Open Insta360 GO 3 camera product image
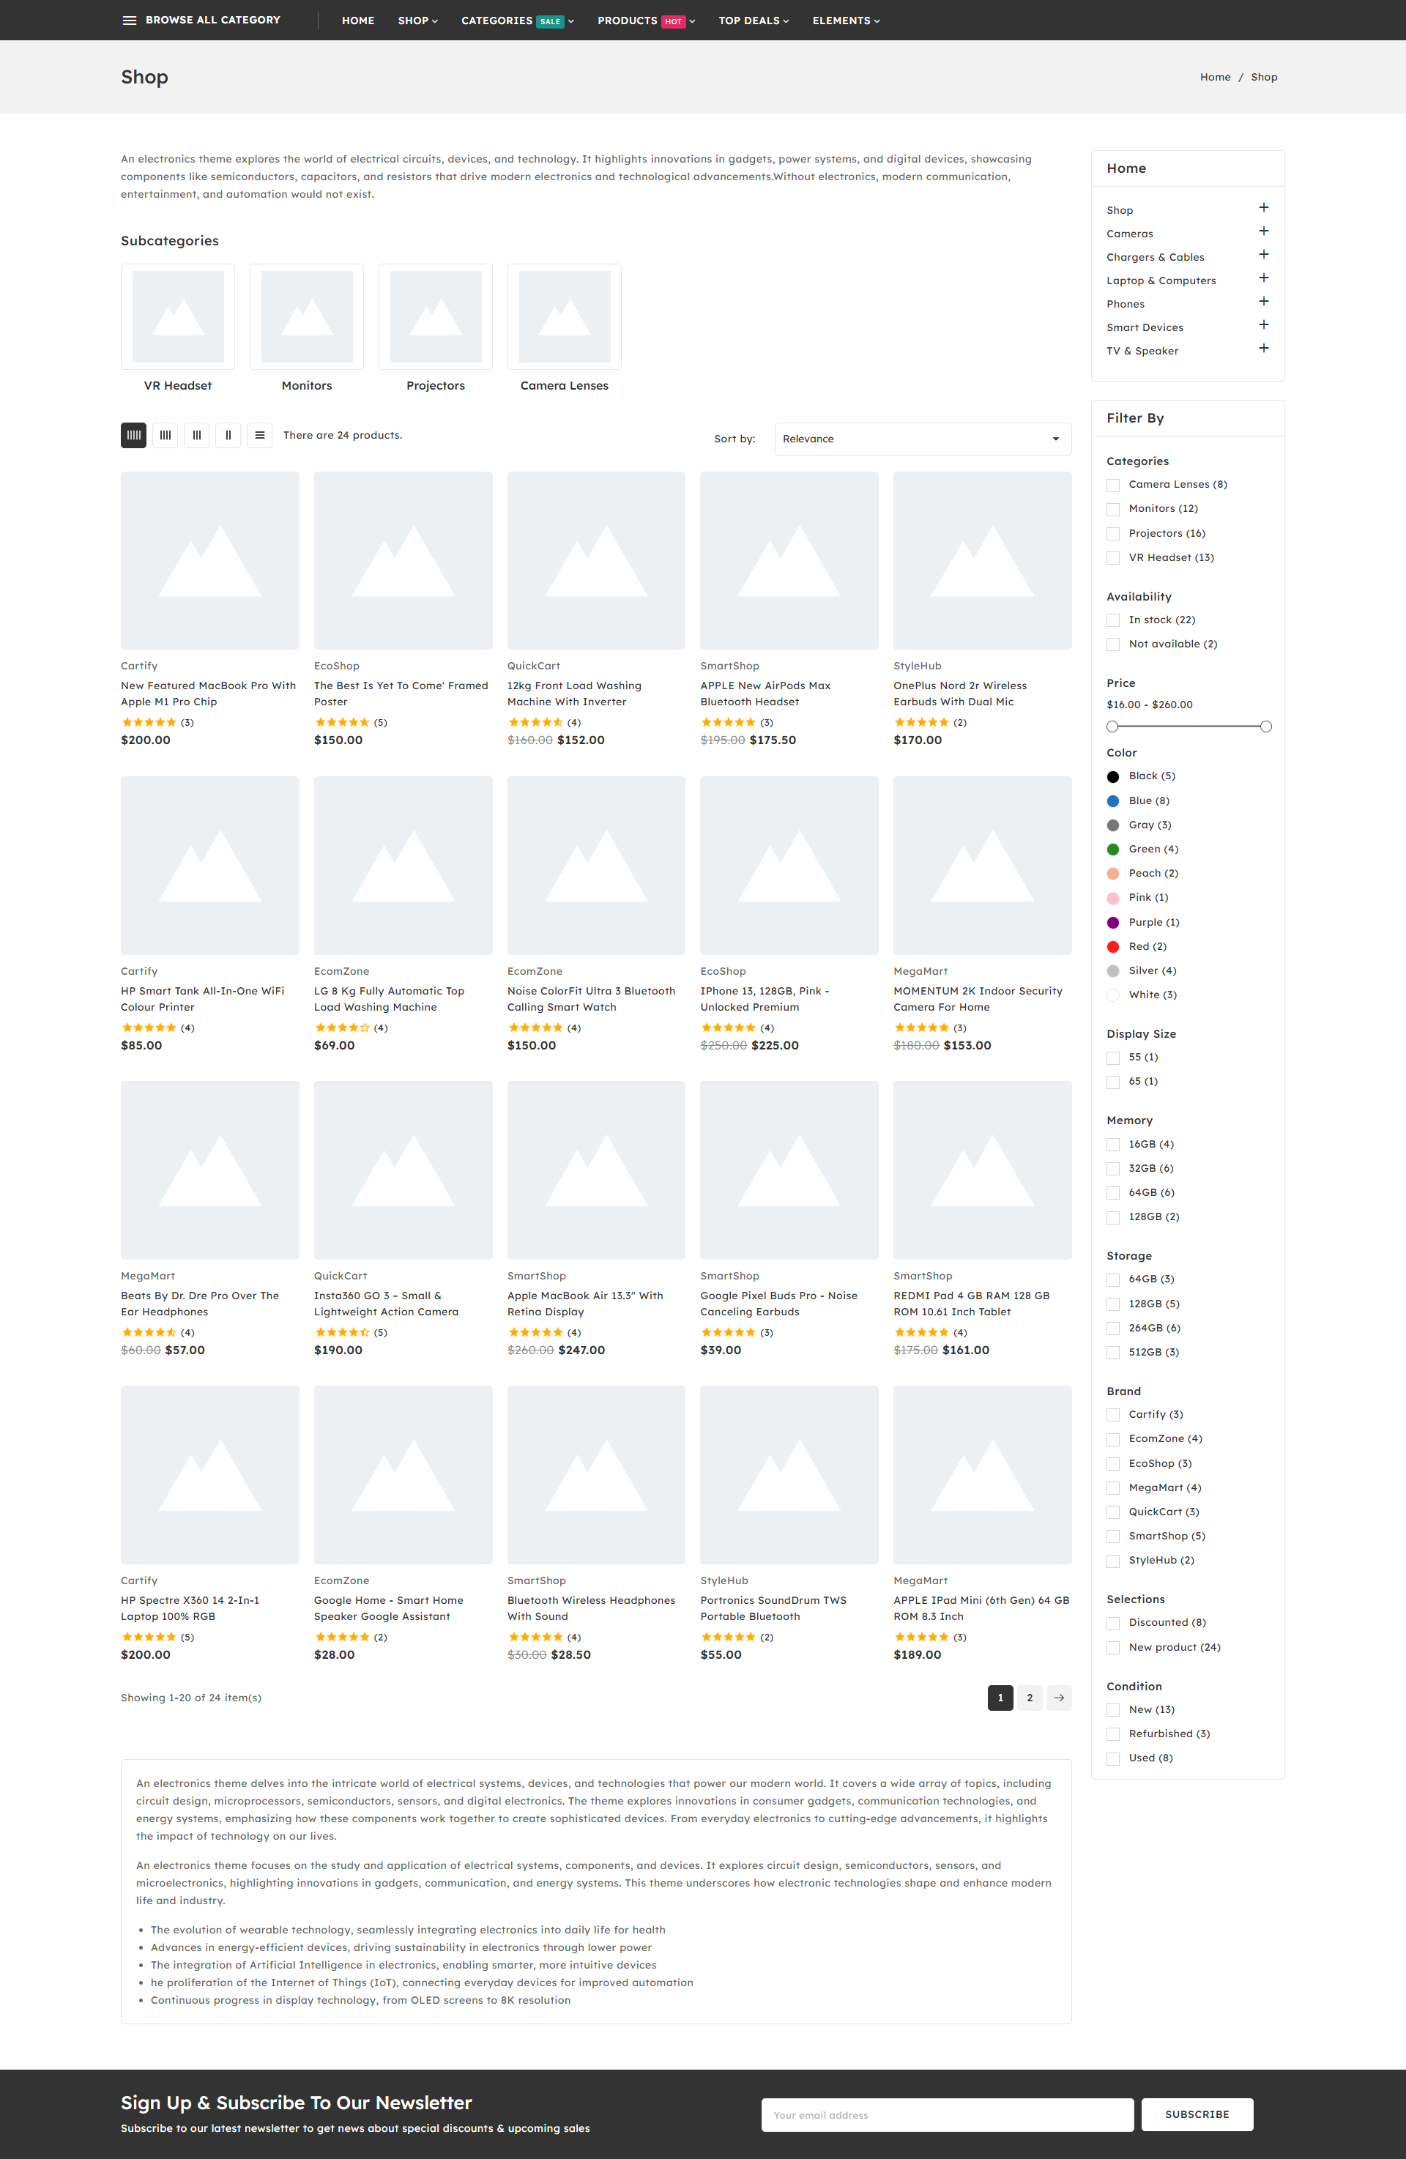The image size is (1406, 2159). [403, 1170]
